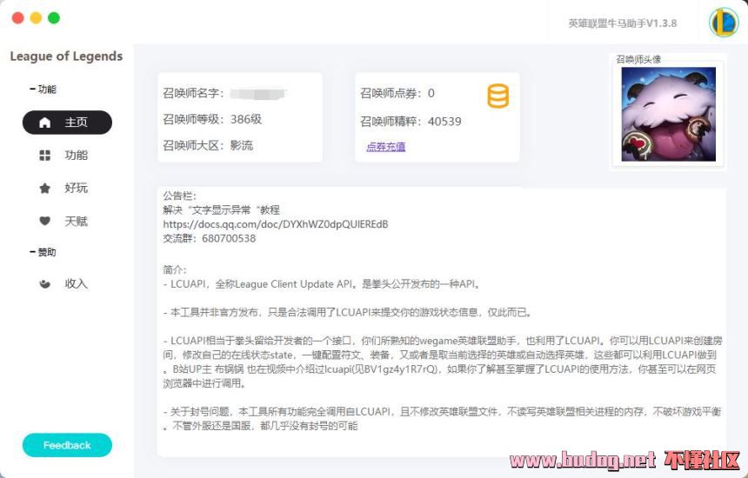Click the 英雄联盟牛马助手V1.3.8 title text
748x478 pixels.
click(x=622, y=23)
